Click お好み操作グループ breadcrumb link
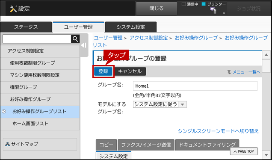Screen dimensions: 272x160 pyautogui.click(x=196, y=38)
